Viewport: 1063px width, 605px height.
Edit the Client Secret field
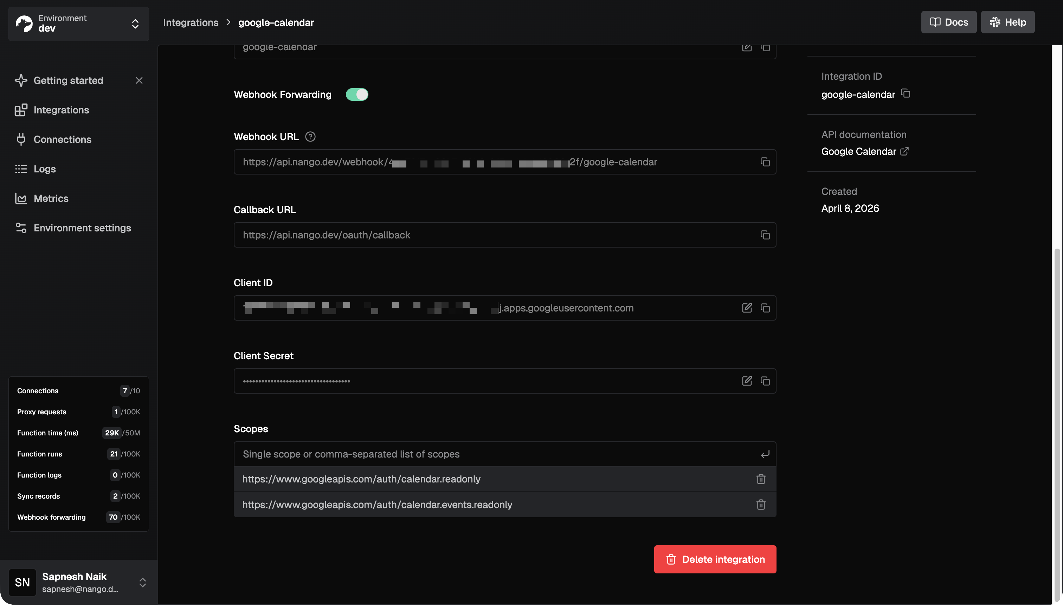[747, 381]
